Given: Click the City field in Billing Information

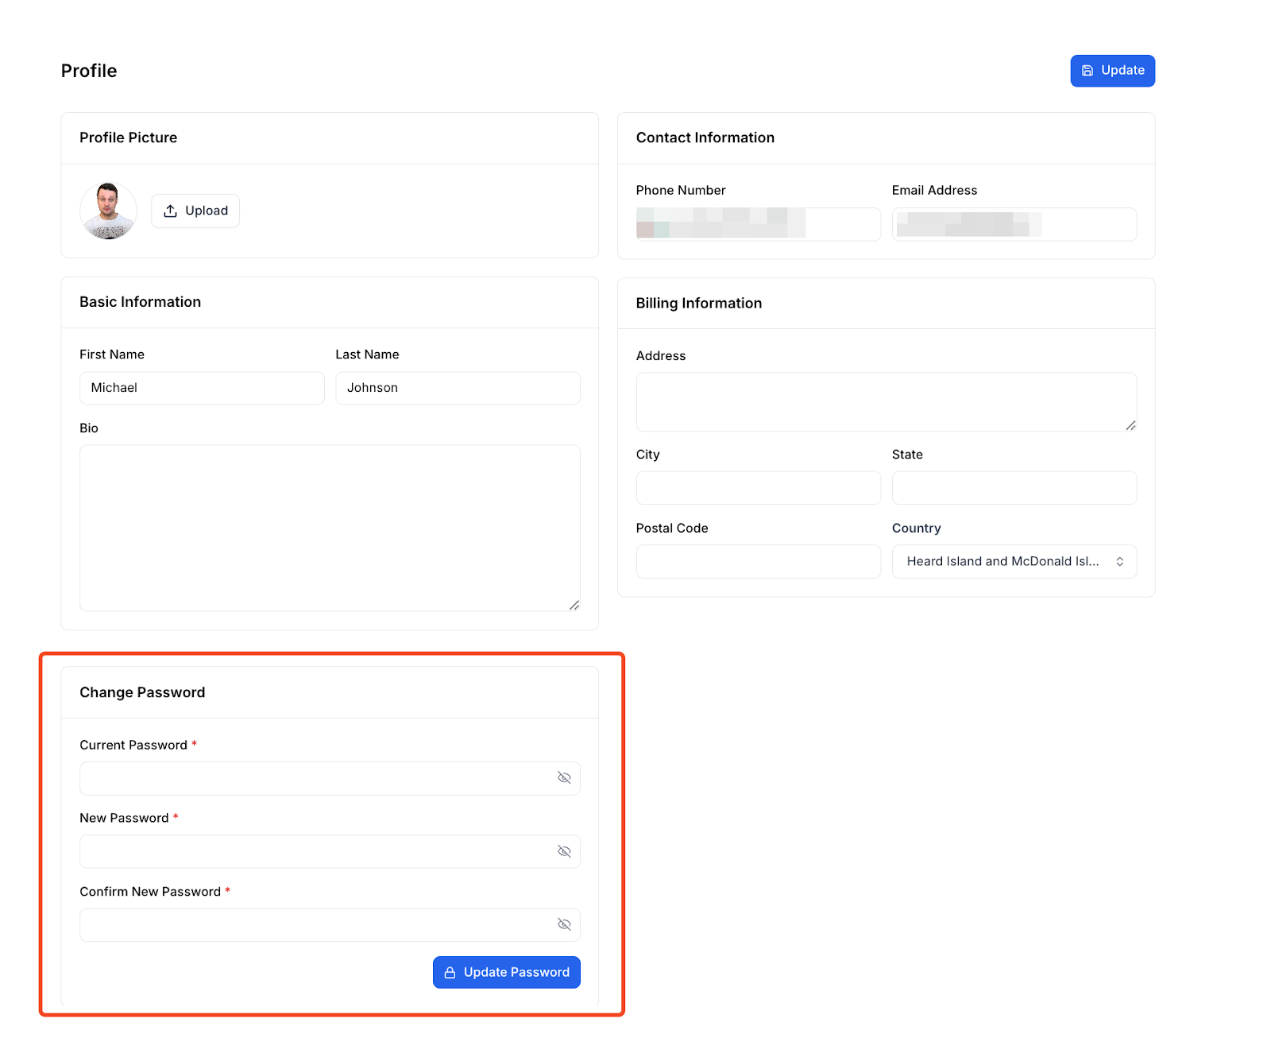Looking at the screenshot, I should tap(757, 488).
